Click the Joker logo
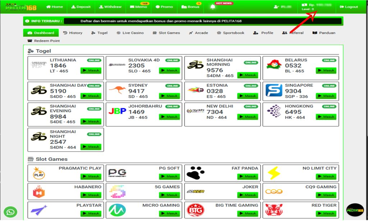Viewport: 368px width, 221px height. pos(195,191)
